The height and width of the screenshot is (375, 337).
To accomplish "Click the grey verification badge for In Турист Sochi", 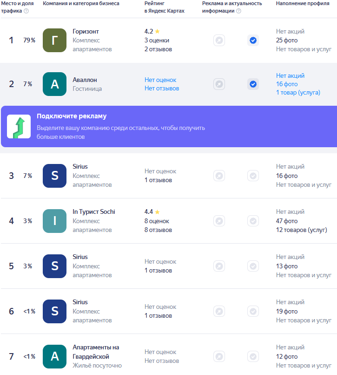I will point(253,221).
